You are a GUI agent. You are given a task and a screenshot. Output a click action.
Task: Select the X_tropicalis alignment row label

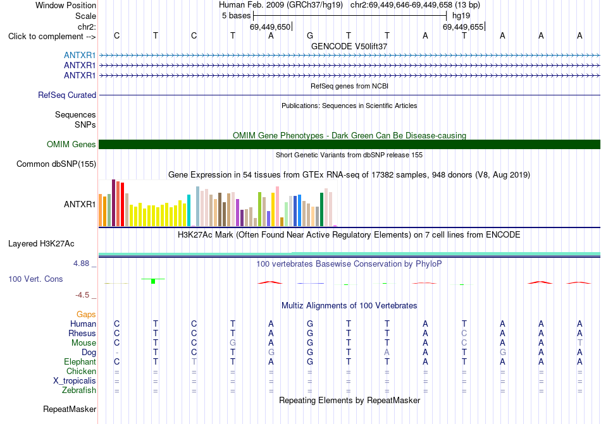click(x=75, y=381)
